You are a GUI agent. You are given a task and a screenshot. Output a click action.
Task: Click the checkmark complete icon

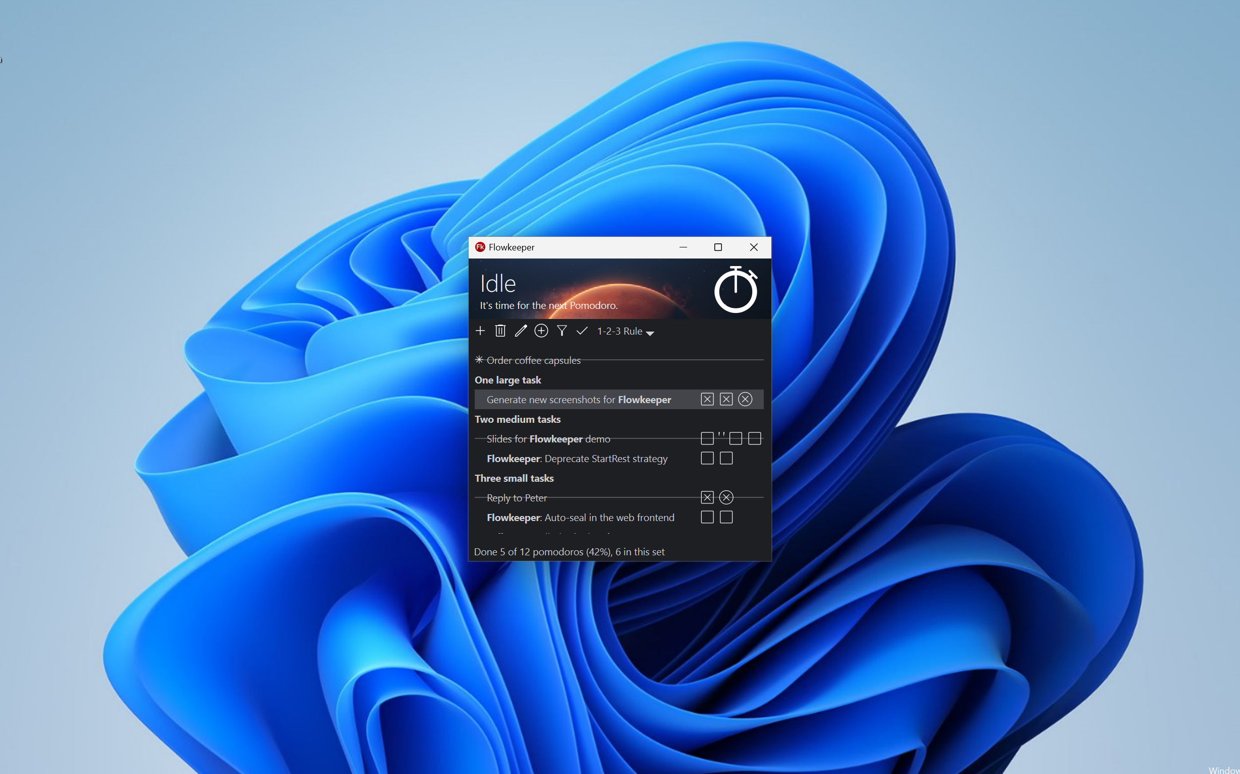(582, 331)
